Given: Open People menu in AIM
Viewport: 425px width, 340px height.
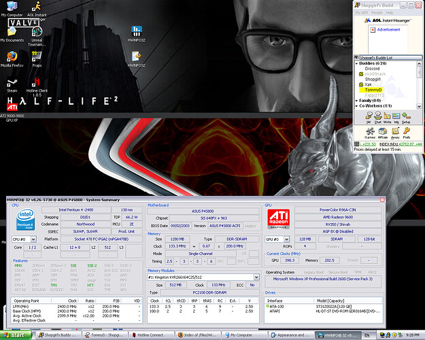Looking at the screenshot, I should point(377,13).
